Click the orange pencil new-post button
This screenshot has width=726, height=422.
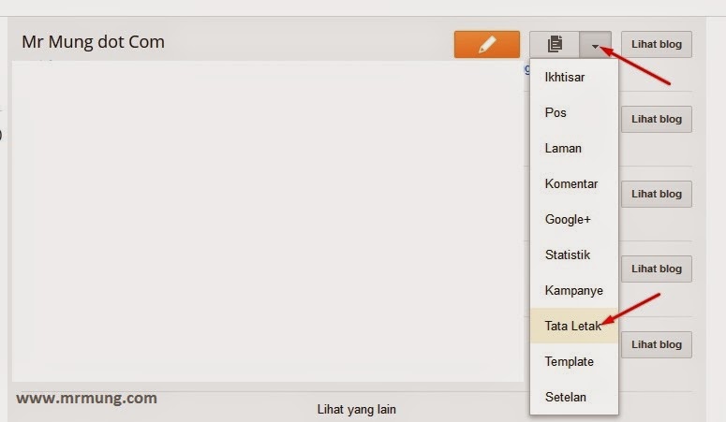pos(486,44)
